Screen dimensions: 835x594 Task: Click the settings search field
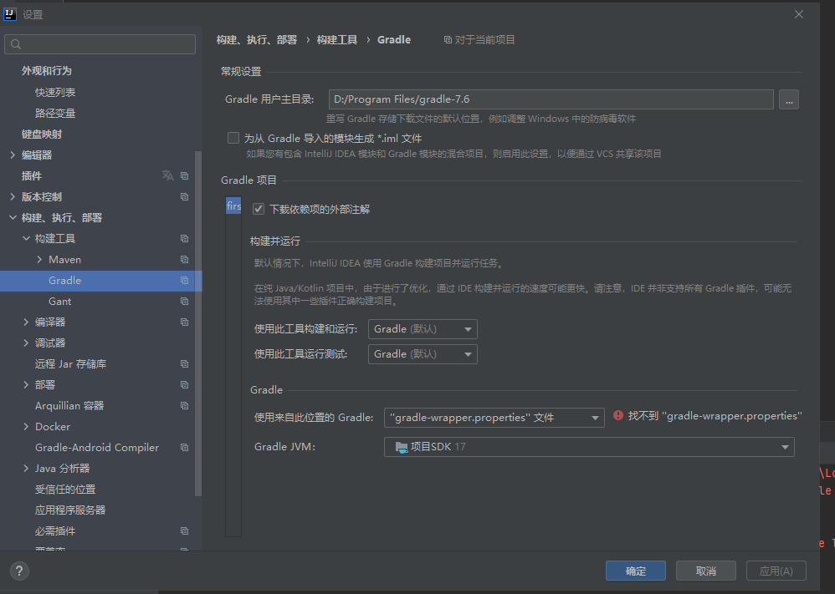point(100,44)
